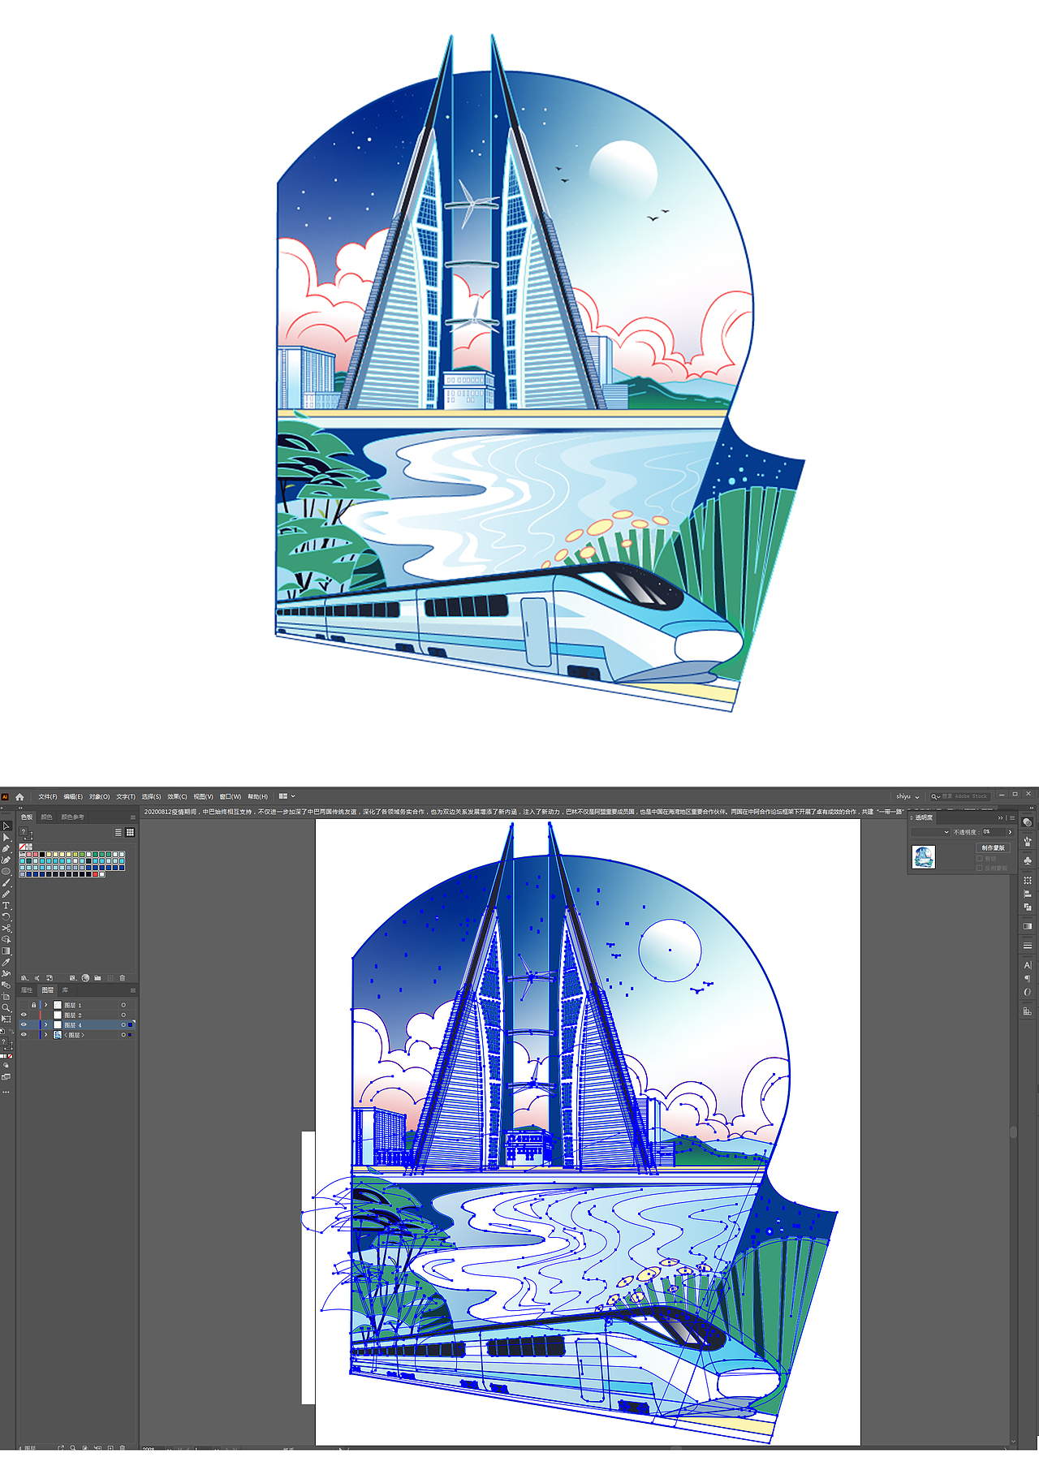
Task: Open Transparency panel icon in right dock
Action: coord(1028,822)
